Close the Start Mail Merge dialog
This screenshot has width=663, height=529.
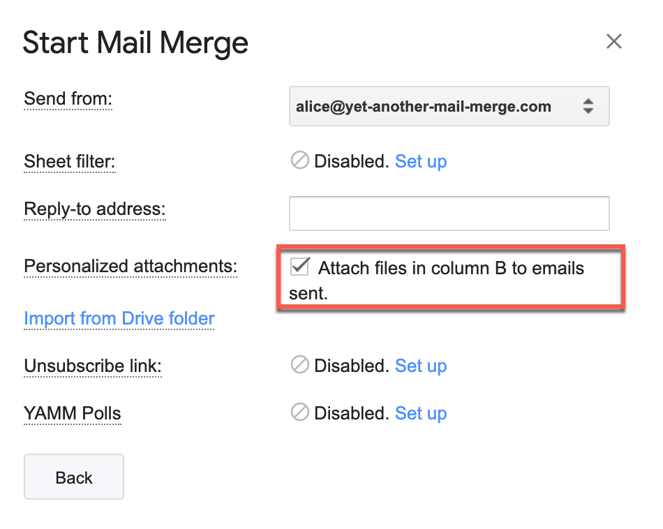click(613, 41)
